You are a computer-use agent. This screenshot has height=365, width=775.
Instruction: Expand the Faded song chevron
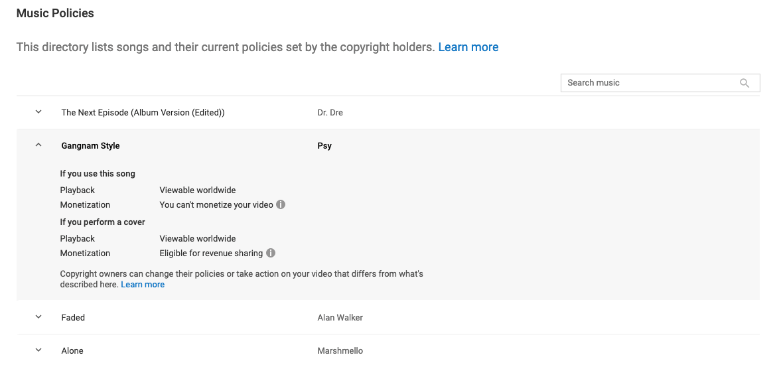[x=38, y=317]
